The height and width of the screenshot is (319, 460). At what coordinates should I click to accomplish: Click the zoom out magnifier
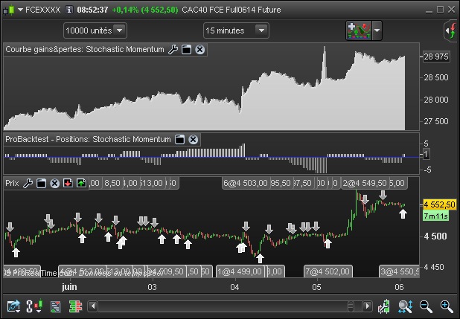coord(426,306)
